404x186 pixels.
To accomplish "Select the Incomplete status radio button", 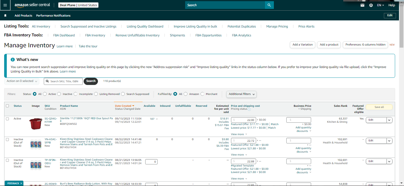I will [x=75, y=94].
